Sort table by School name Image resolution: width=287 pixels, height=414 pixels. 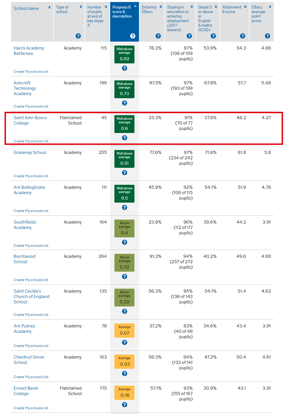(49, 7)
